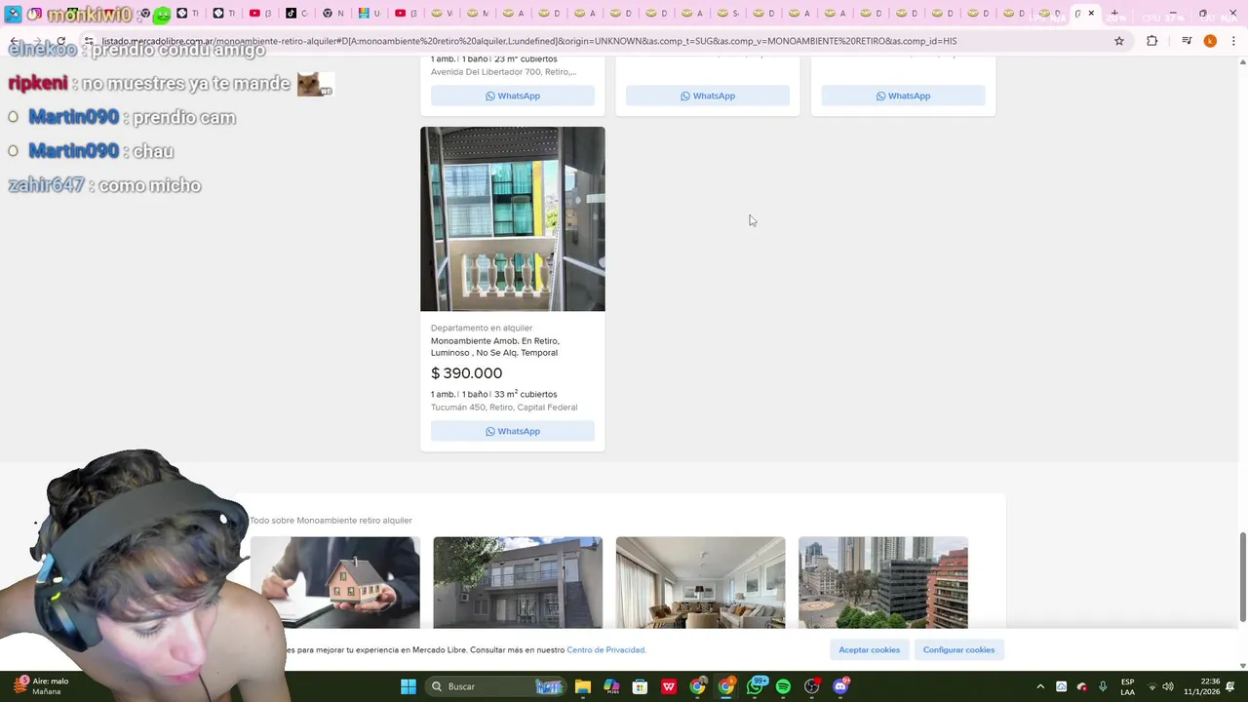1248x702 pixels.
Task: Click address Tucumán 450, Retiro, Capital Federal
Action: [504, 408]
